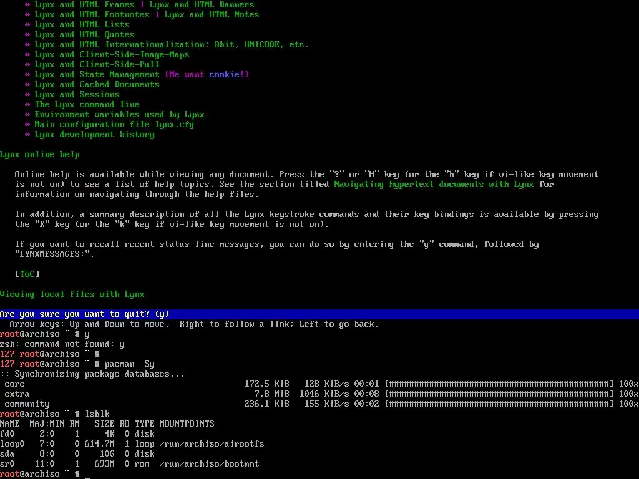Open 'The Lynx command line' link
The image size is (639, 479).
87,105
